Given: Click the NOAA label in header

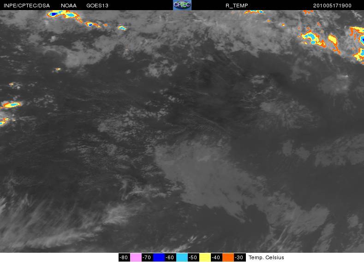Looking at the screenshot, I should [x=69, y=6].
